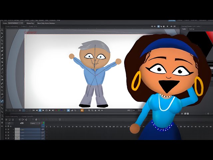Select the Animate tool in toolbar

coord(2,30)
